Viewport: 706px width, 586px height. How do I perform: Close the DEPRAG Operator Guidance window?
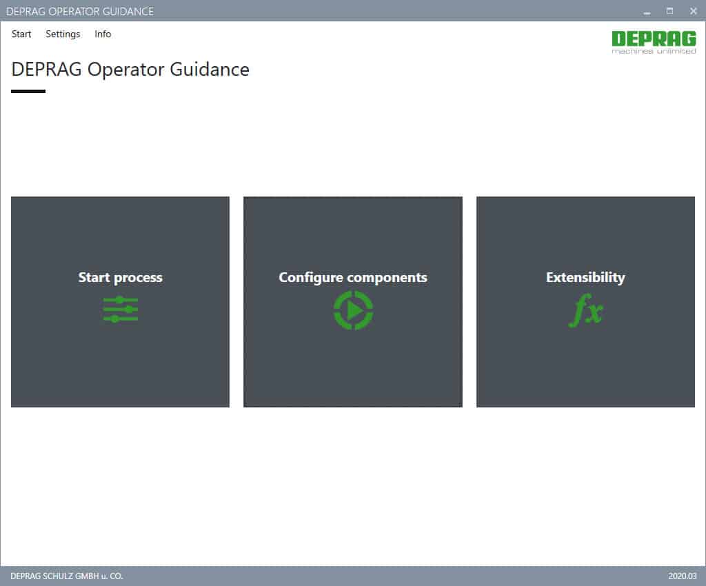point(694,11)
